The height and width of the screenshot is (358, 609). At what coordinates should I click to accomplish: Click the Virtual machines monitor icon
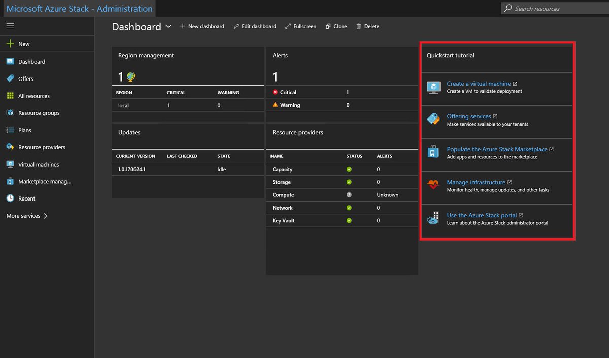tap(10, 164)
